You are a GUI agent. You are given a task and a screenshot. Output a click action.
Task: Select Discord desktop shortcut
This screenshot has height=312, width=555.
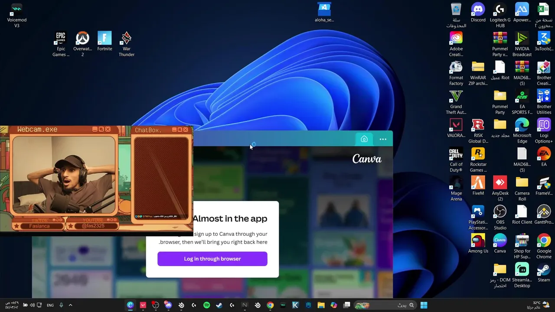click(x=478, y=13)
